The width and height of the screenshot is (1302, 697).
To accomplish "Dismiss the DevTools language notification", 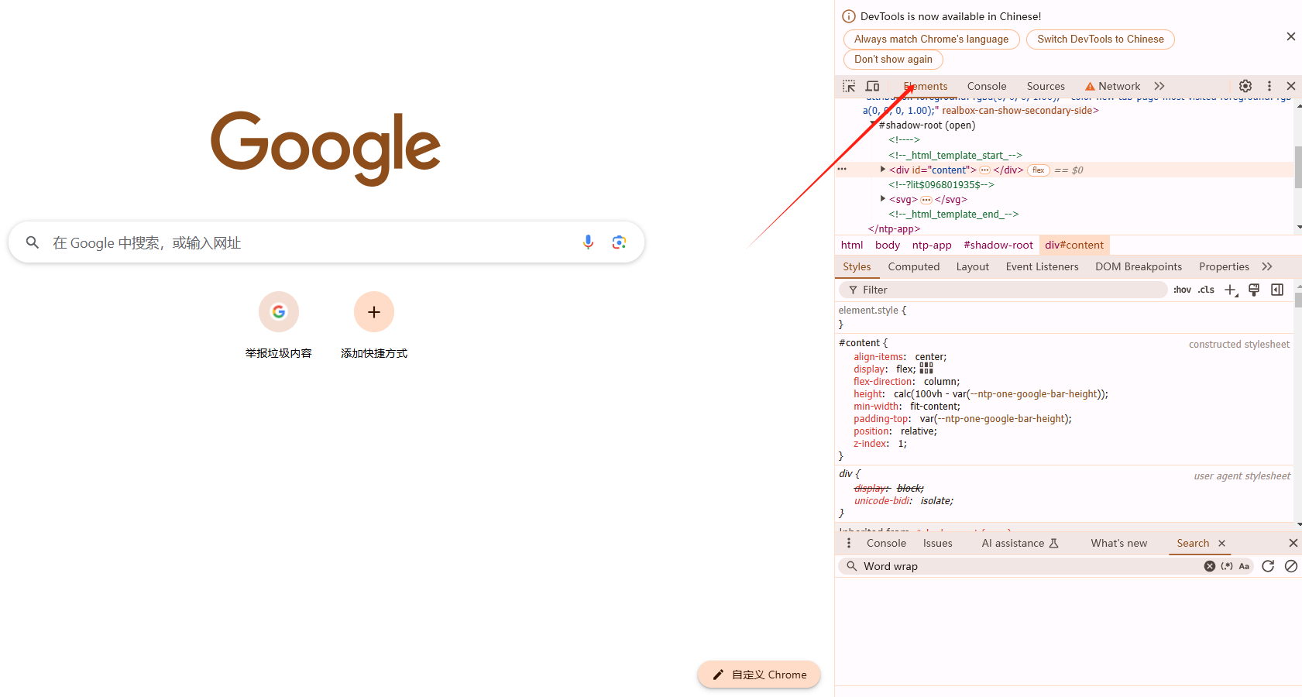I will [x=1291, y=36].
